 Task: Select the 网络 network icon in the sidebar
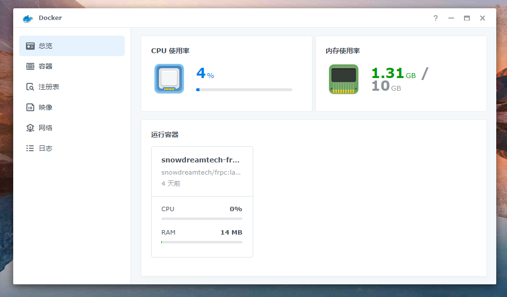tap(29, 127)
